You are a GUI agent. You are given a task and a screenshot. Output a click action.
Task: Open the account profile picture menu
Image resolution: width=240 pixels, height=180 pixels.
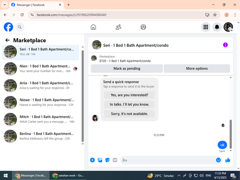[x=228, y=27]
